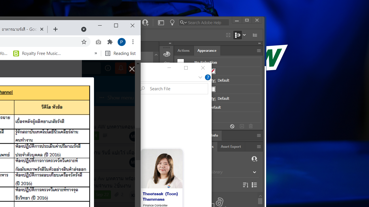Click the dimmed Illustrator align grid icon

[x=228, y=35]
